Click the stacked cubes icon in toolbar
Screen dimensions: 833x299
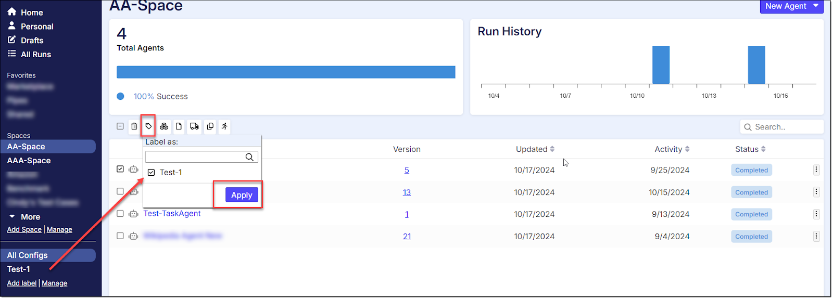[164, 126]
